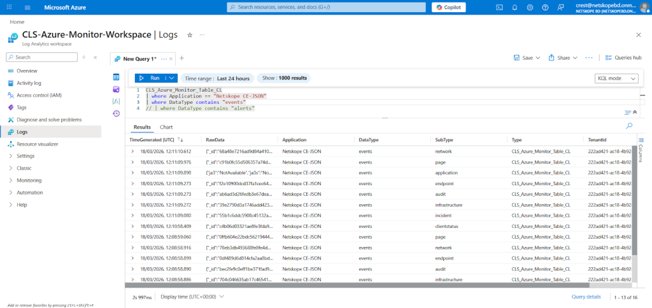
Task: Collapse the query editor with double chevron
Action: [x=635, y=112]
